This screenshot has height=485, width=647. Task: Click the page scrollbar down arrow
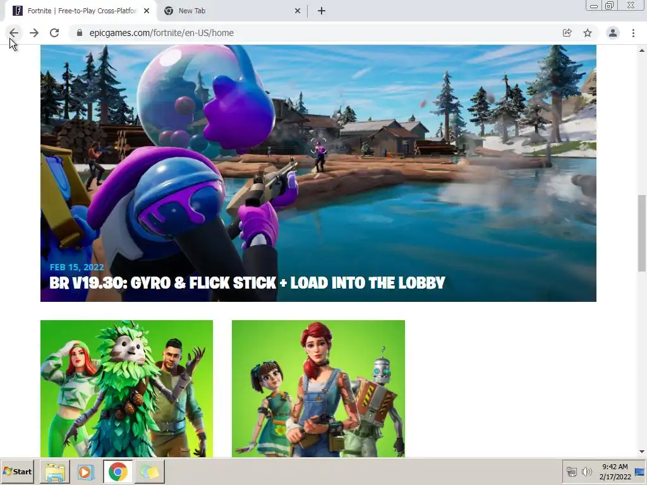pyautogui.click(x=642, y=452)
